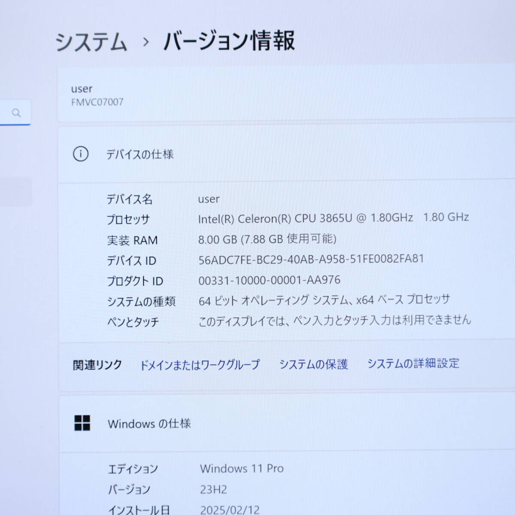Select the バージョン情報 page title
This screenshot has height=515, width=515.
(229, 41)
